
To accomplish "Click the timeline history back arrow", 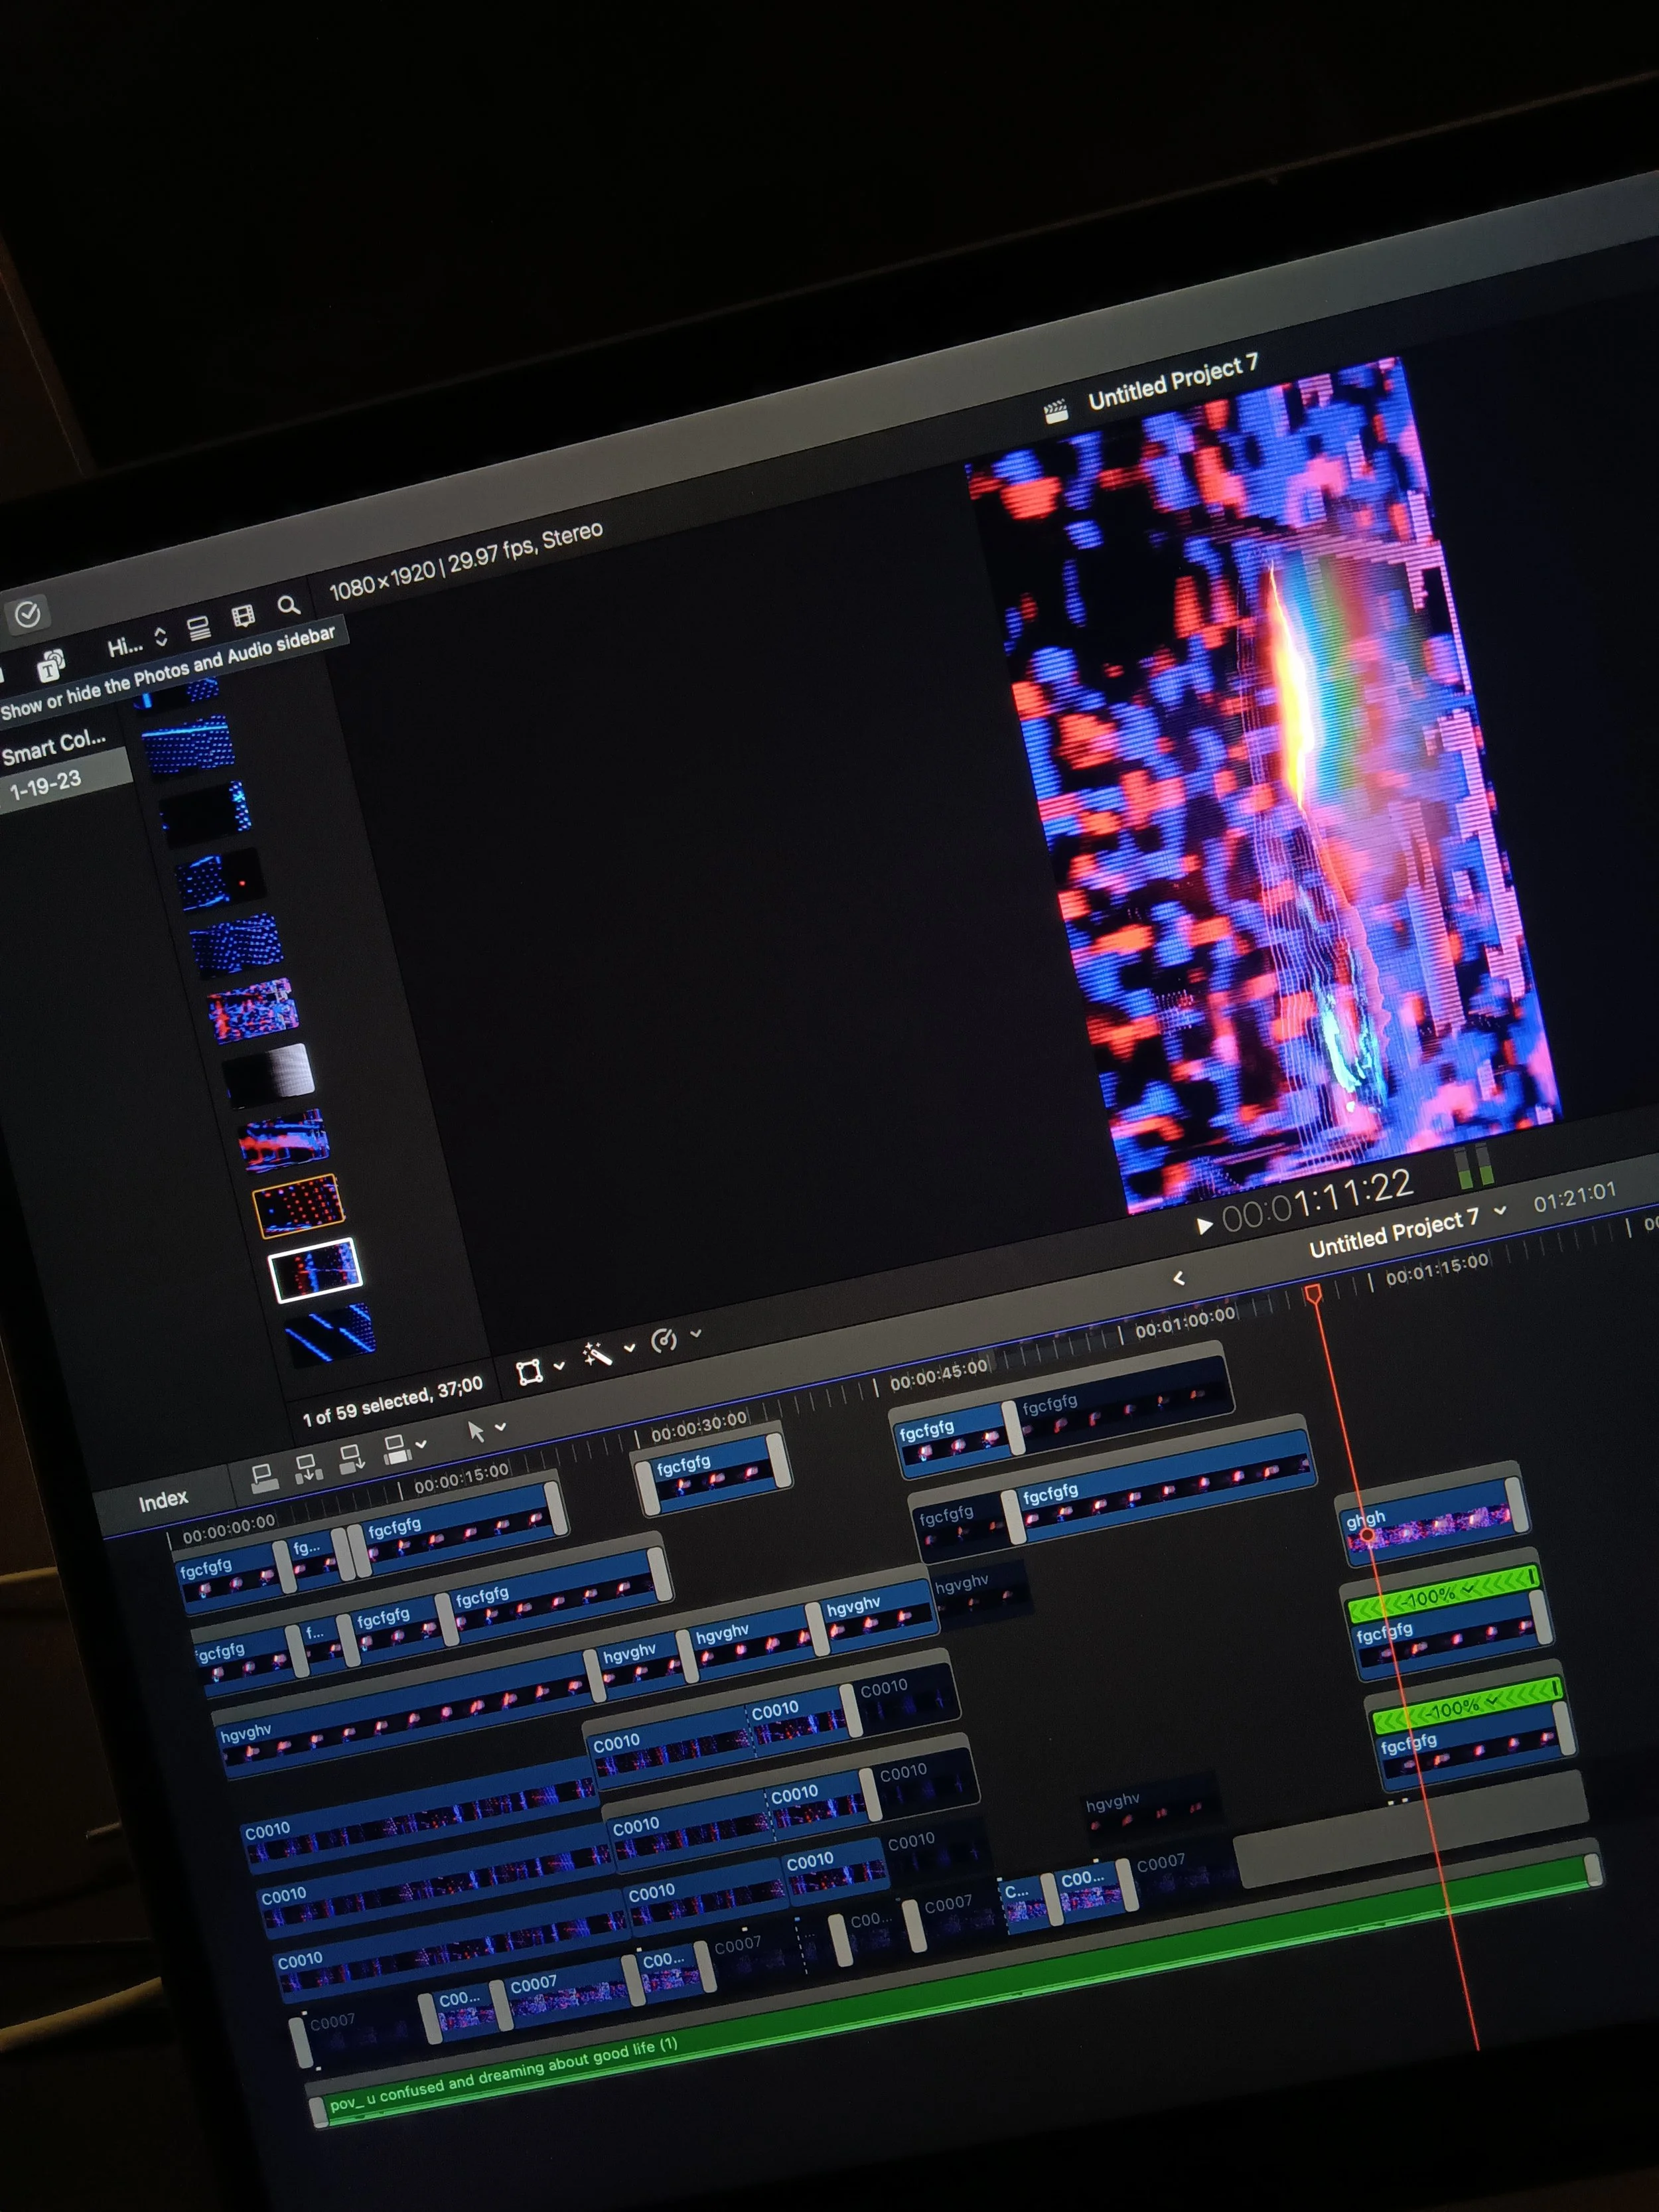I will 1179,1278.
